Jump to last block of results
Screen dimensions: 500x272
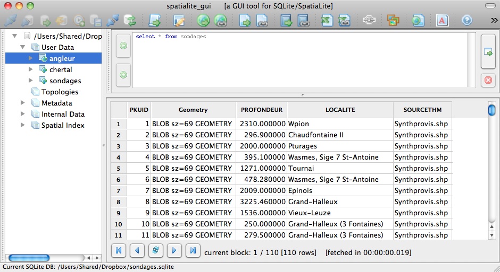pyautogui.click(x=193, y=251)
